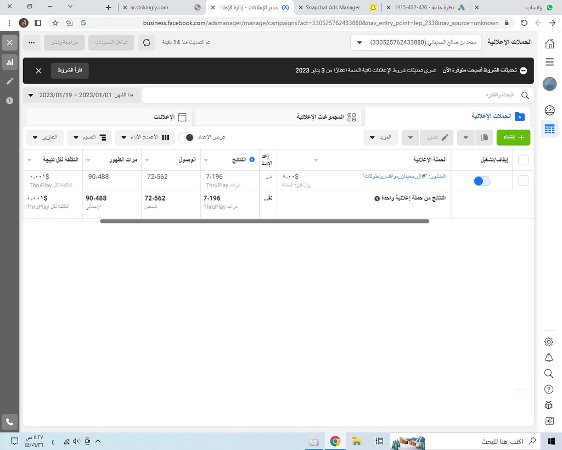The image size is (562, 450).
Task: Switch to Snapchat Ads Manager browser tab
Action: point(337,8)
